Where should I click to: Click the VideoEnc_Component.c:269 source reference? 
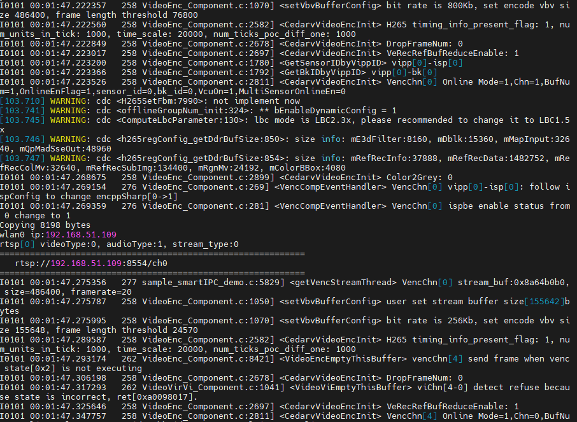point(203,186)
